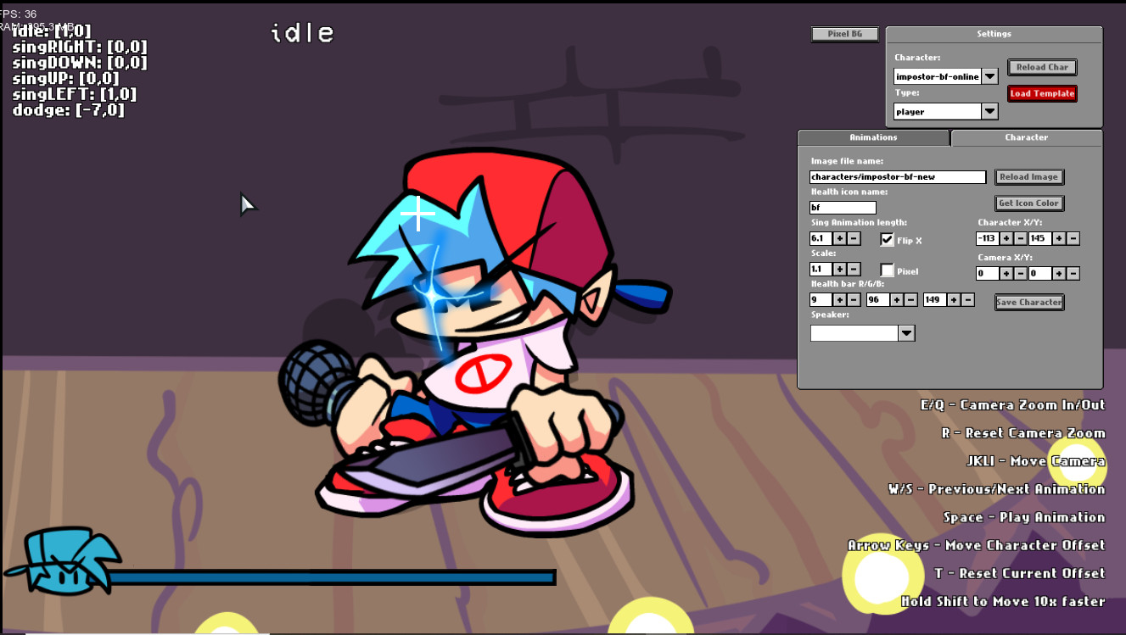Click the 'Space - Play Animation' hint
The height and width of the screenshot is (635, 1126).
1024,517
